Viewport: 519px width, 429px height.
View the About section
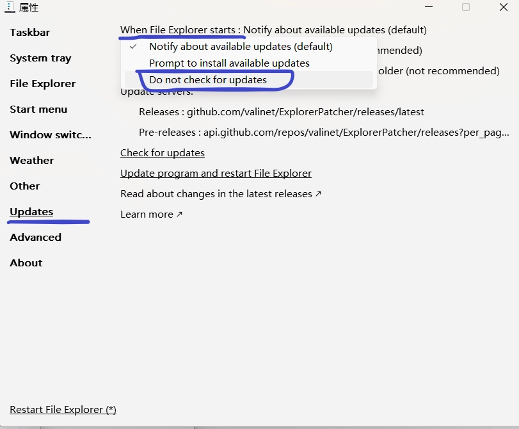26,263
